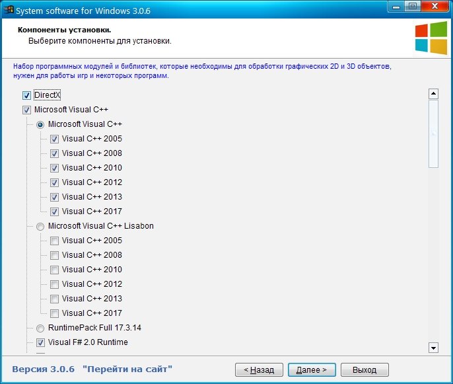The width and height of the screenshot is (453, 384).
Task: Select RuntimePack Full 17.3.14 radio button
Action: (40, 328)
